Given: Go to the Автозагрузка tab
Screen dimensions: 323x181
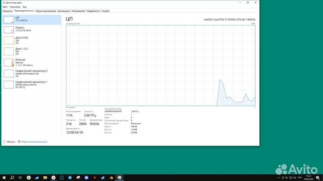Looking at the screenshot, I should tap(64, 11).
